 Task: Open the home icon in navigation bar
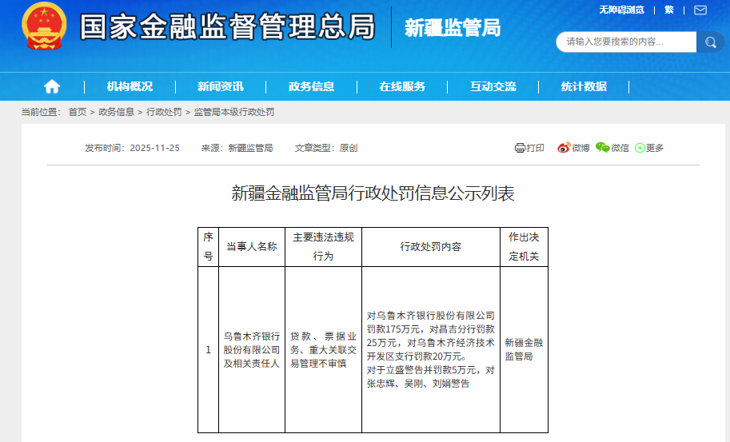[x=52, y=86]
